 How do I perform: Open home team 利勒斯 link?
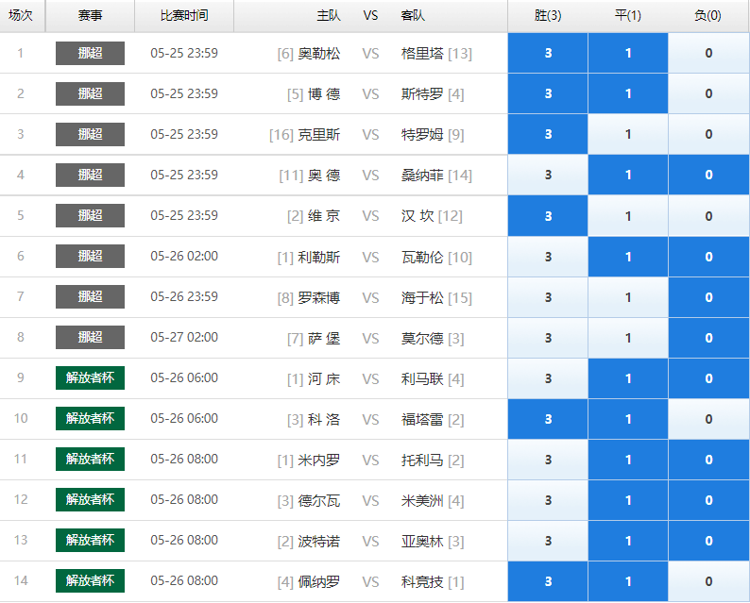point(319,257)
